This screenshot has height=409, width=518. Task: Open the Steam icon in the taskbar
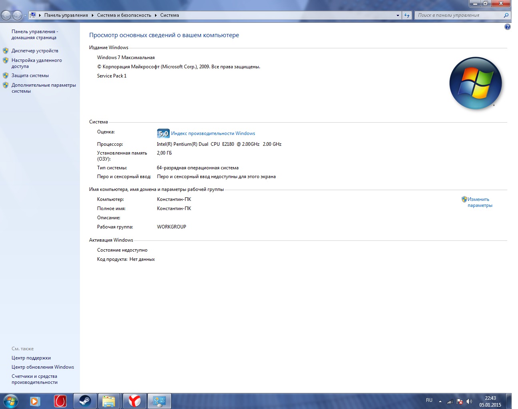tap(85, 401)
